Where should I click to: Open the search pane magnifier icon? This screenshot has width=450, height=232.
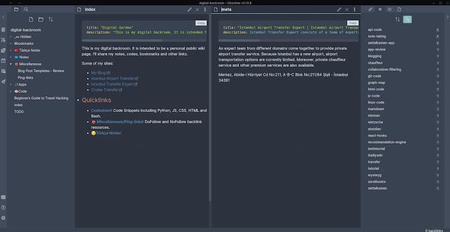pyautogui.click(x=26, y=10)
